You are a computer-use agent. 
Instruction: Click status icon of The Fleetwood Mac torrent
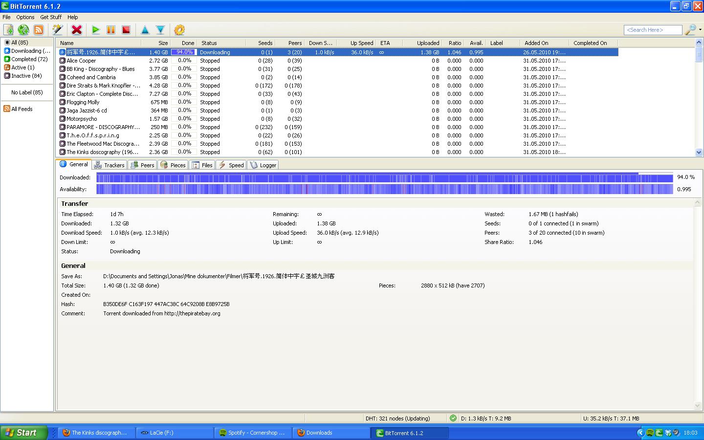tap(62, 144)
